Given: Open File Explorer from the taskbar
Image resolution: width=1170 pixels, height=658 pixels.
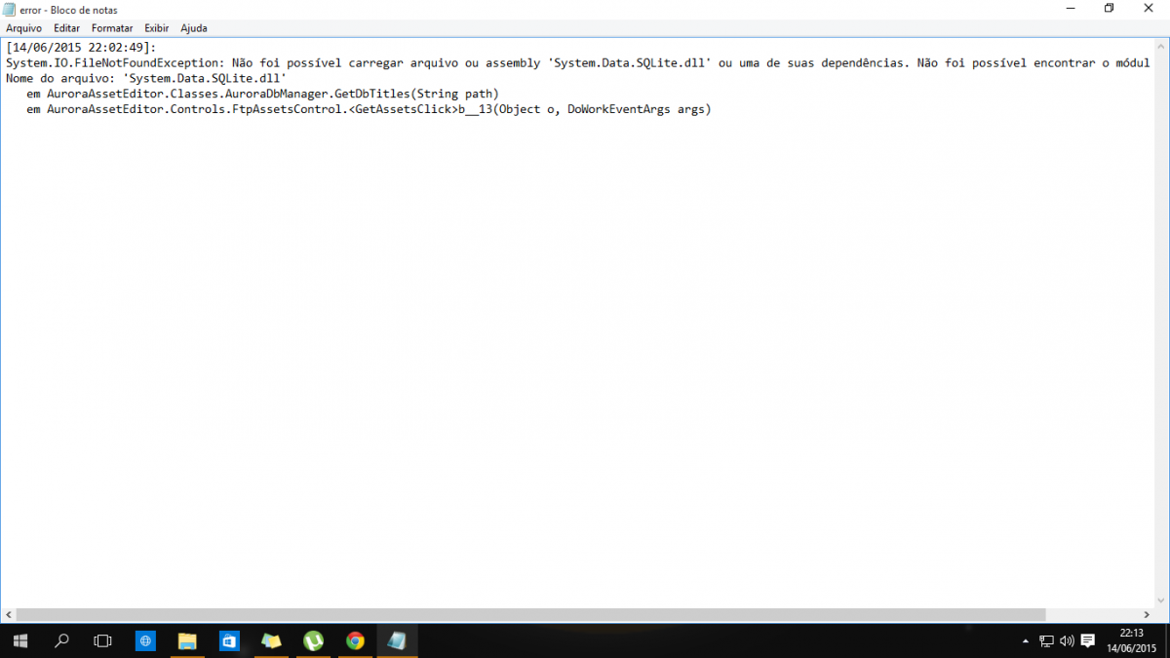Looking at the screenshot, I should [187, 641].
